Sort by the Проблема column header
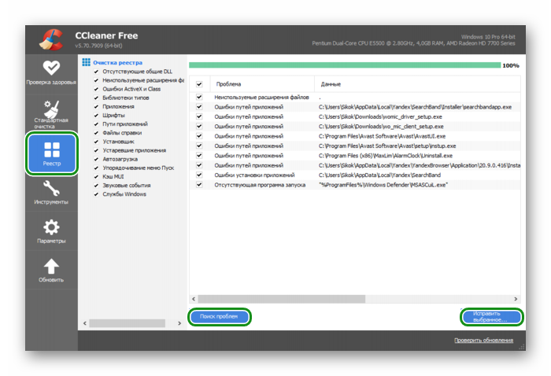This screenshot has width=551, height=376. tap(262, 84)
